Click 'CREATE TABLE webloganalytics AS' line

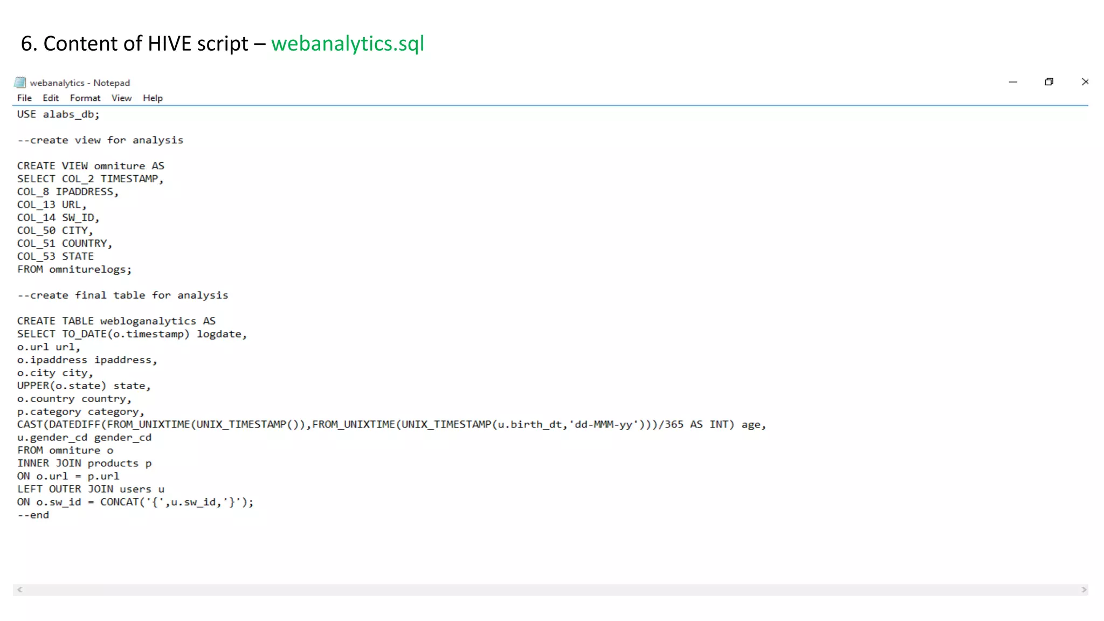pos(116,321)
